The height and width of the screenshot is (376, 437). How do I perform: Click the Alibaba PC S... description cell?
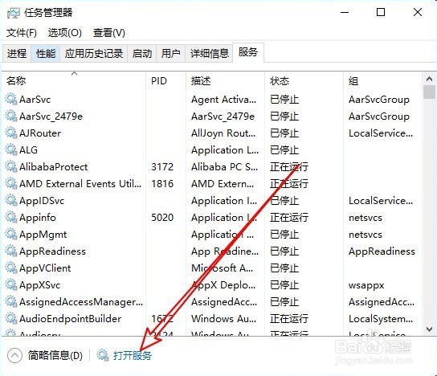[x=225, y=167]
